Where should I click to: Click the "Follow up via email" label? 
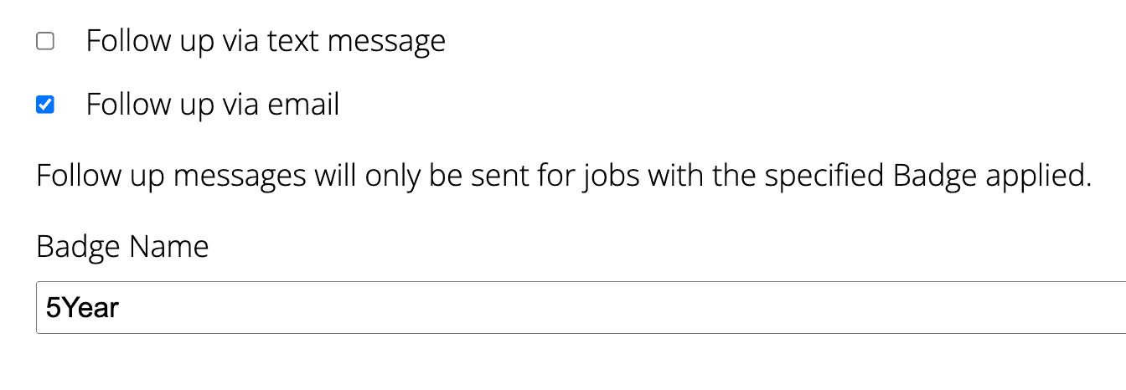[213, 105]
